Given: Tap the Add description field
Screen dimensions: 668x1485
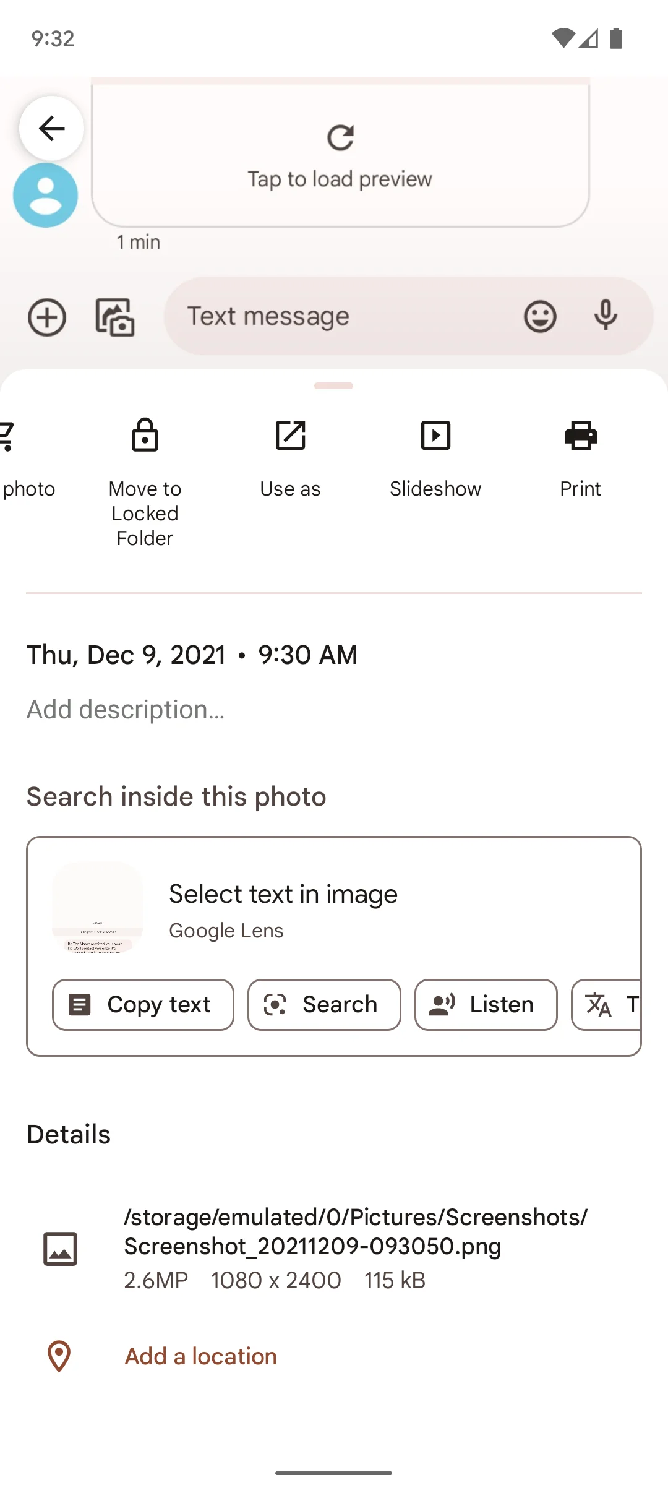Looking at the screenshot, I should 126,710.
